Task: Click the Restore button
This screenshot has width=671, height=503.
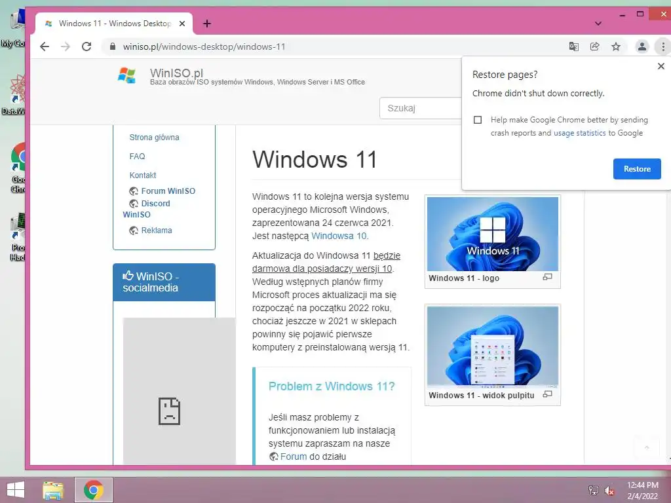Action: point(637,169)
